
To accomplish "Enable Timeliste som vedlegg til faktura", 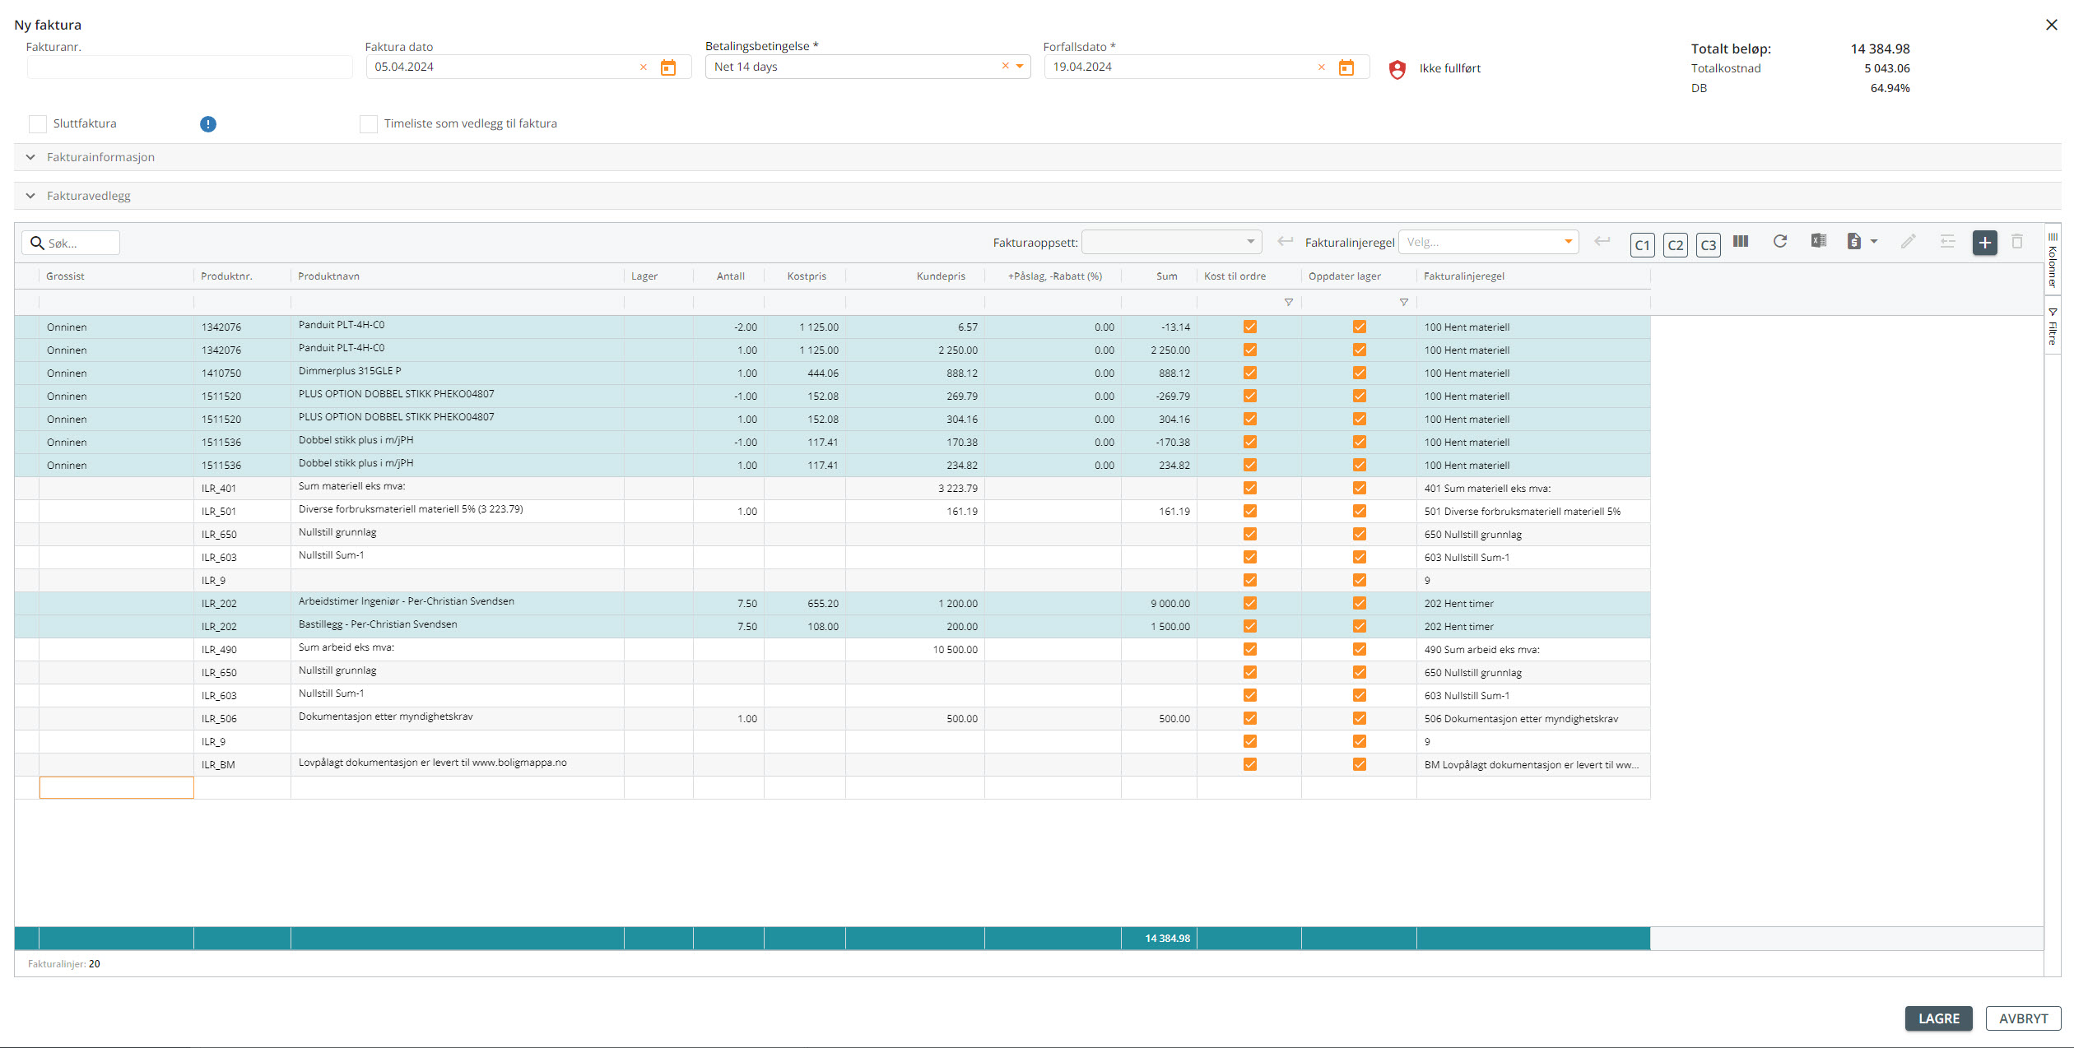I will point(369,124).
